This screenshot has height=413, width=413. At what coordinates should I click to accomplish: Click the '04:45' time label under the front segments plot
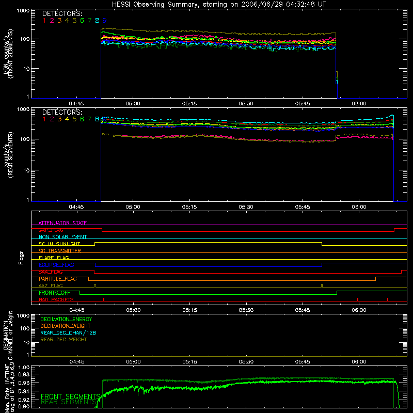coord(76,104)
